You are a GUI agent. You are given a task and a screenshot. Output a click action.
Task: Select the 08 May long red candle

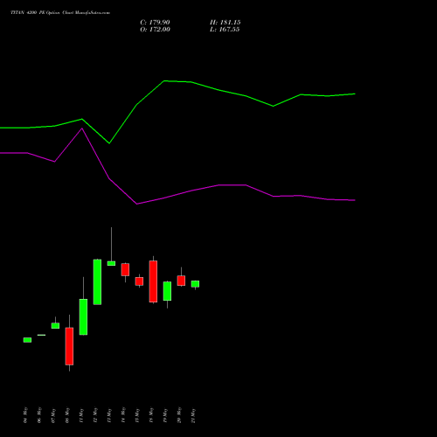[69, 346]
